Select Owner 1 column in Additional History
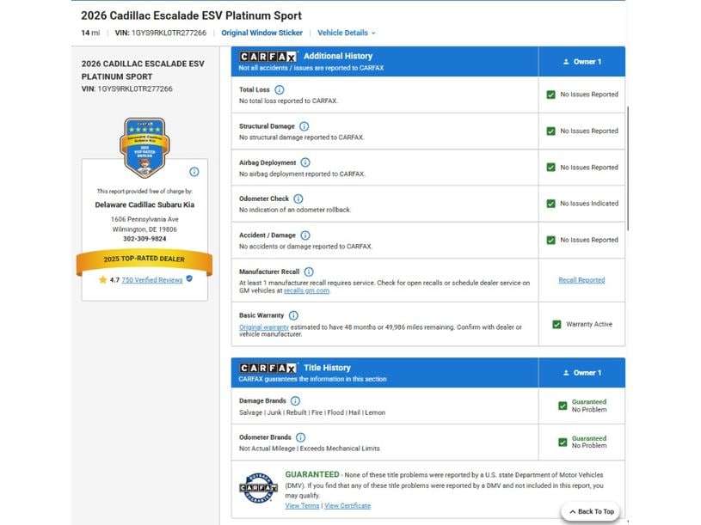The width and height of the screenshot is (701, 525). [581, 62]
